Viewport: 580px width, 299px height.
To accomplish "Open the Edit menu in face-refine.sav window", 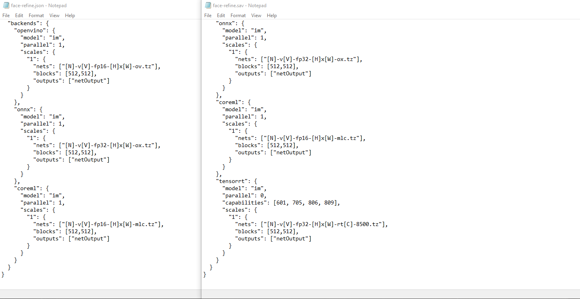I will pyautogui.click(x=221, y=16).
